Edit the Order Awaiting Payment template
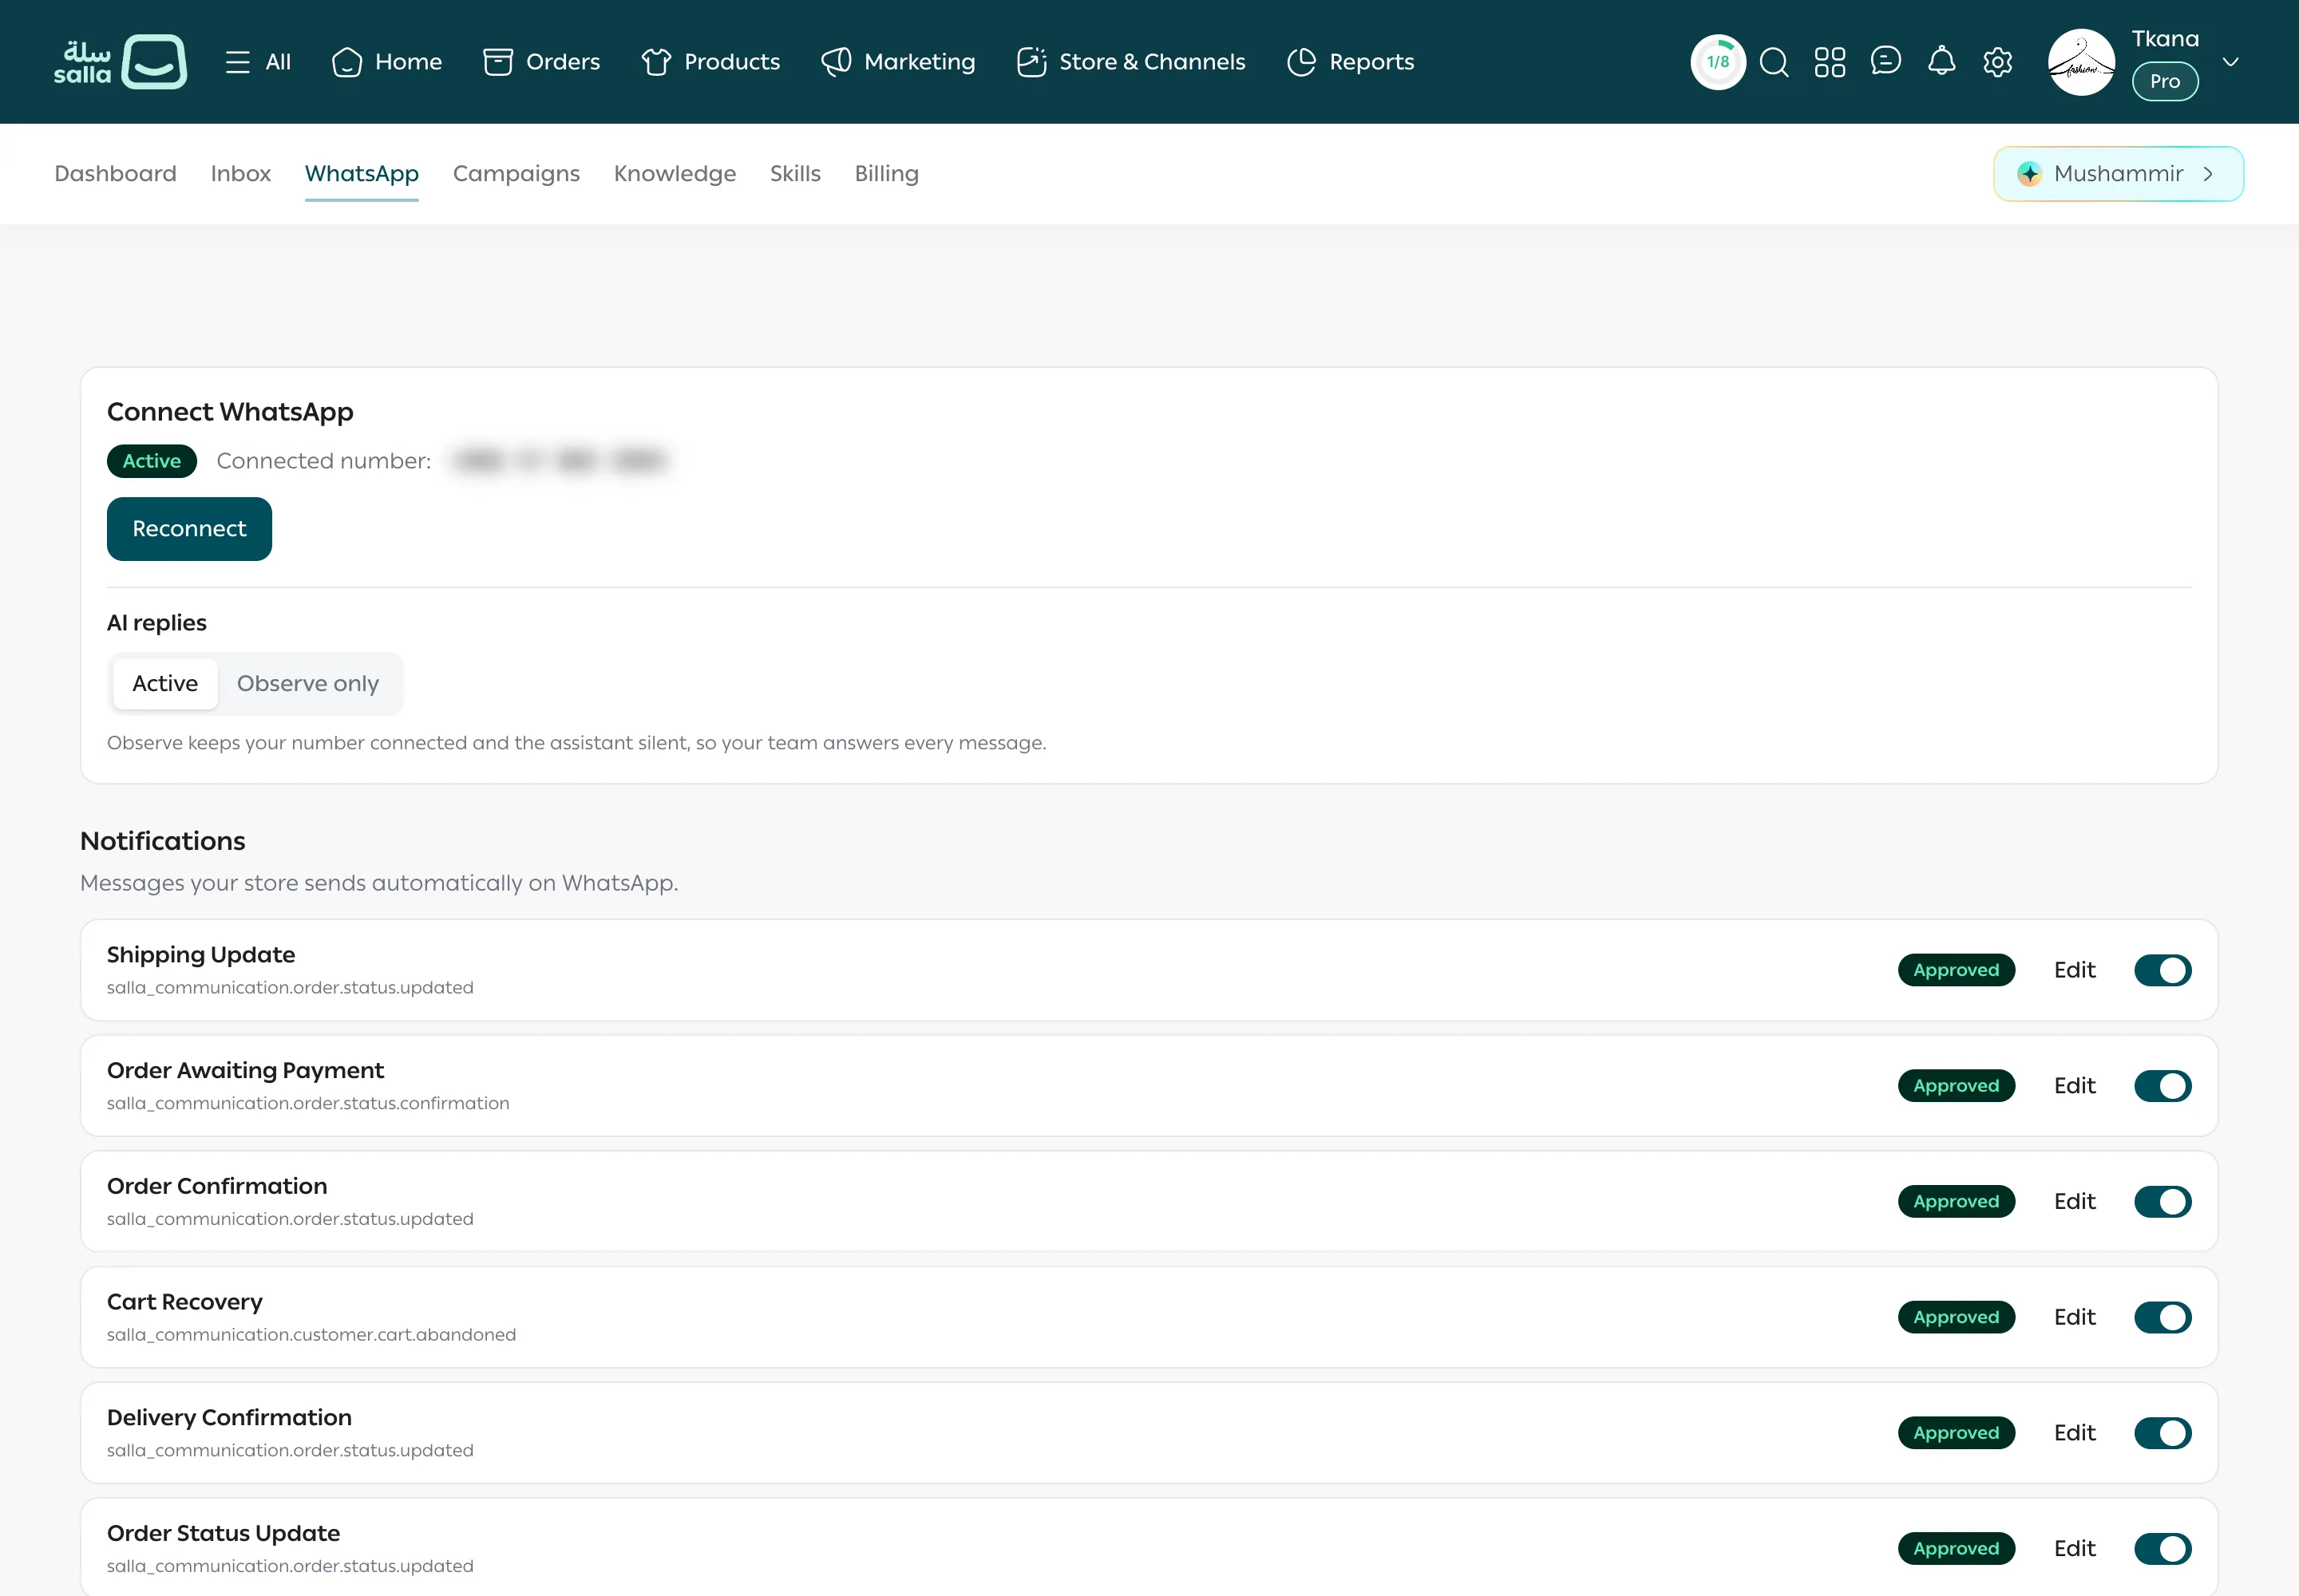Image resolution: width=2299 pixels, height=1596 pixels. 2074,1086
